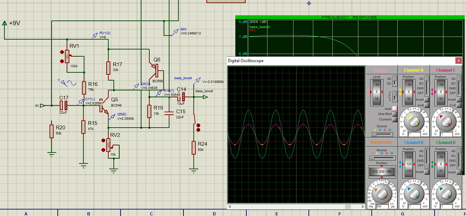Click RV1 upper red adjust button
The width and height of the screenshot is (466, 216).
tap(62, 52)
